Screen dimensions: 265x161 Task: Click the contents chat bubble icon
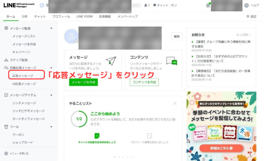(172, 61)
